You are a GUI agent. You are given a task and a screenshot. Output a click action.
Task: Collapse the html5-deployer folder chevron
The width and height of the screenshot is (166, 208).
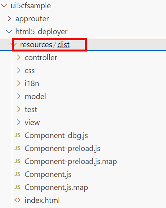click(9, 32)
